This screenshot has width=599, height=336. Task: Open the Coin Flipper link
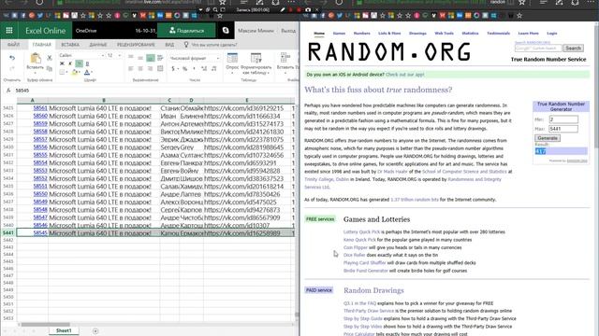pos(356,247)
